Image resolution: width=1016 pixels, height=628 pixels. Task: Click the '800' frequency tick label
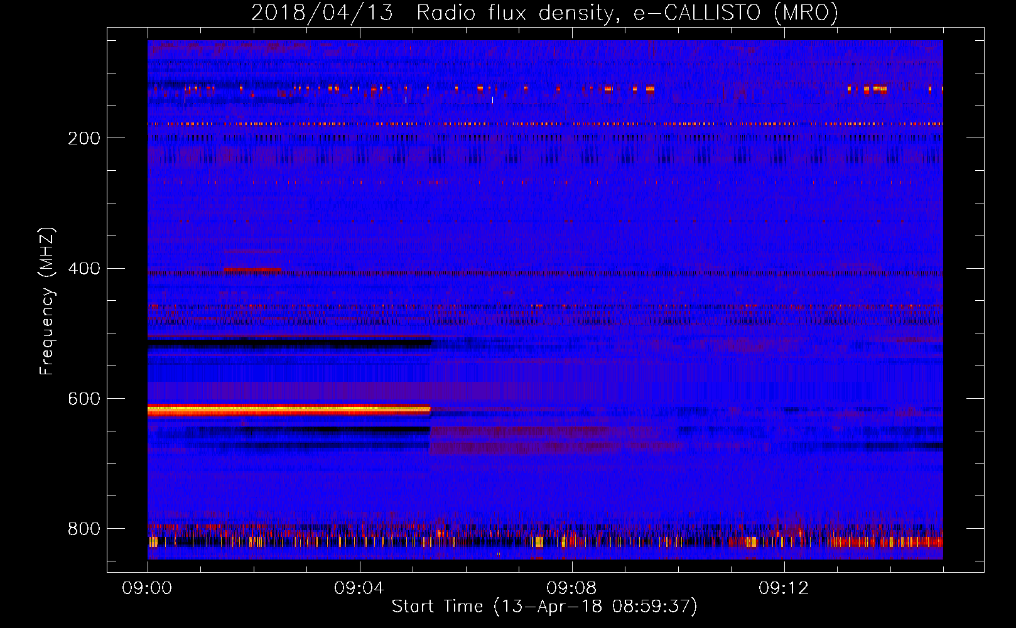click(x=84, y=529)
